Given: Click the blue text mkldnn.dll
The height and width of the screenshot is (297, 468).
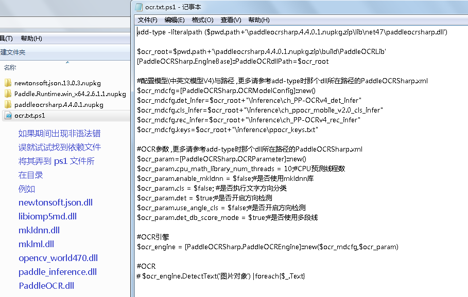Looking at the screenshot, I should 39,230.
